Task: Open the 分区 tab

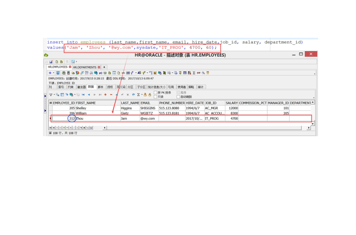Action: [130, 87]
